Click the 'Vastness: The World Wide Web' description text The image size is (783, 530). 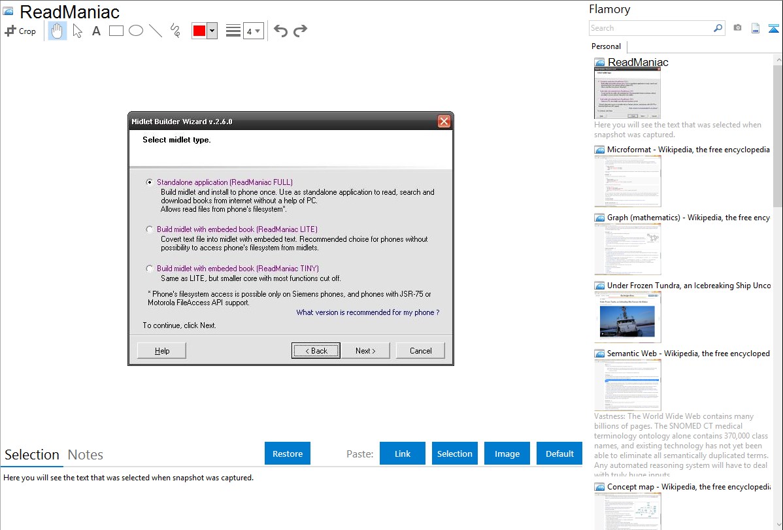click(681, 445)
